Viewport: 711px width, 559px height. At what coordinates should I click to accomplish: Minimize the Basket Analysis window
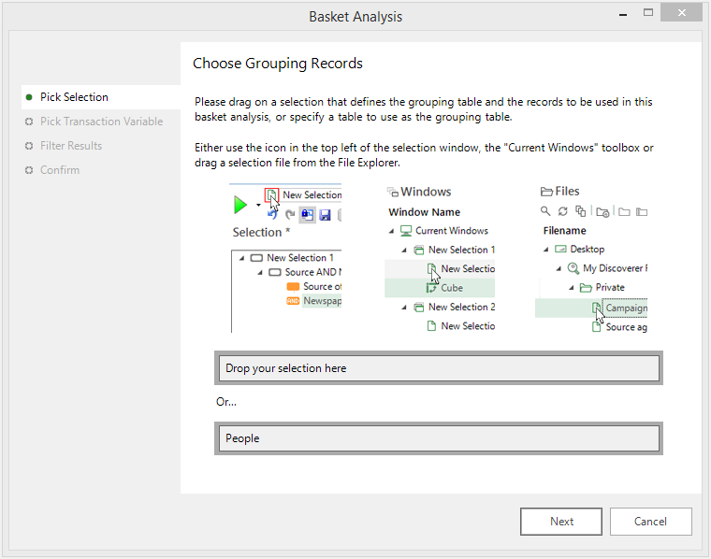623,15
